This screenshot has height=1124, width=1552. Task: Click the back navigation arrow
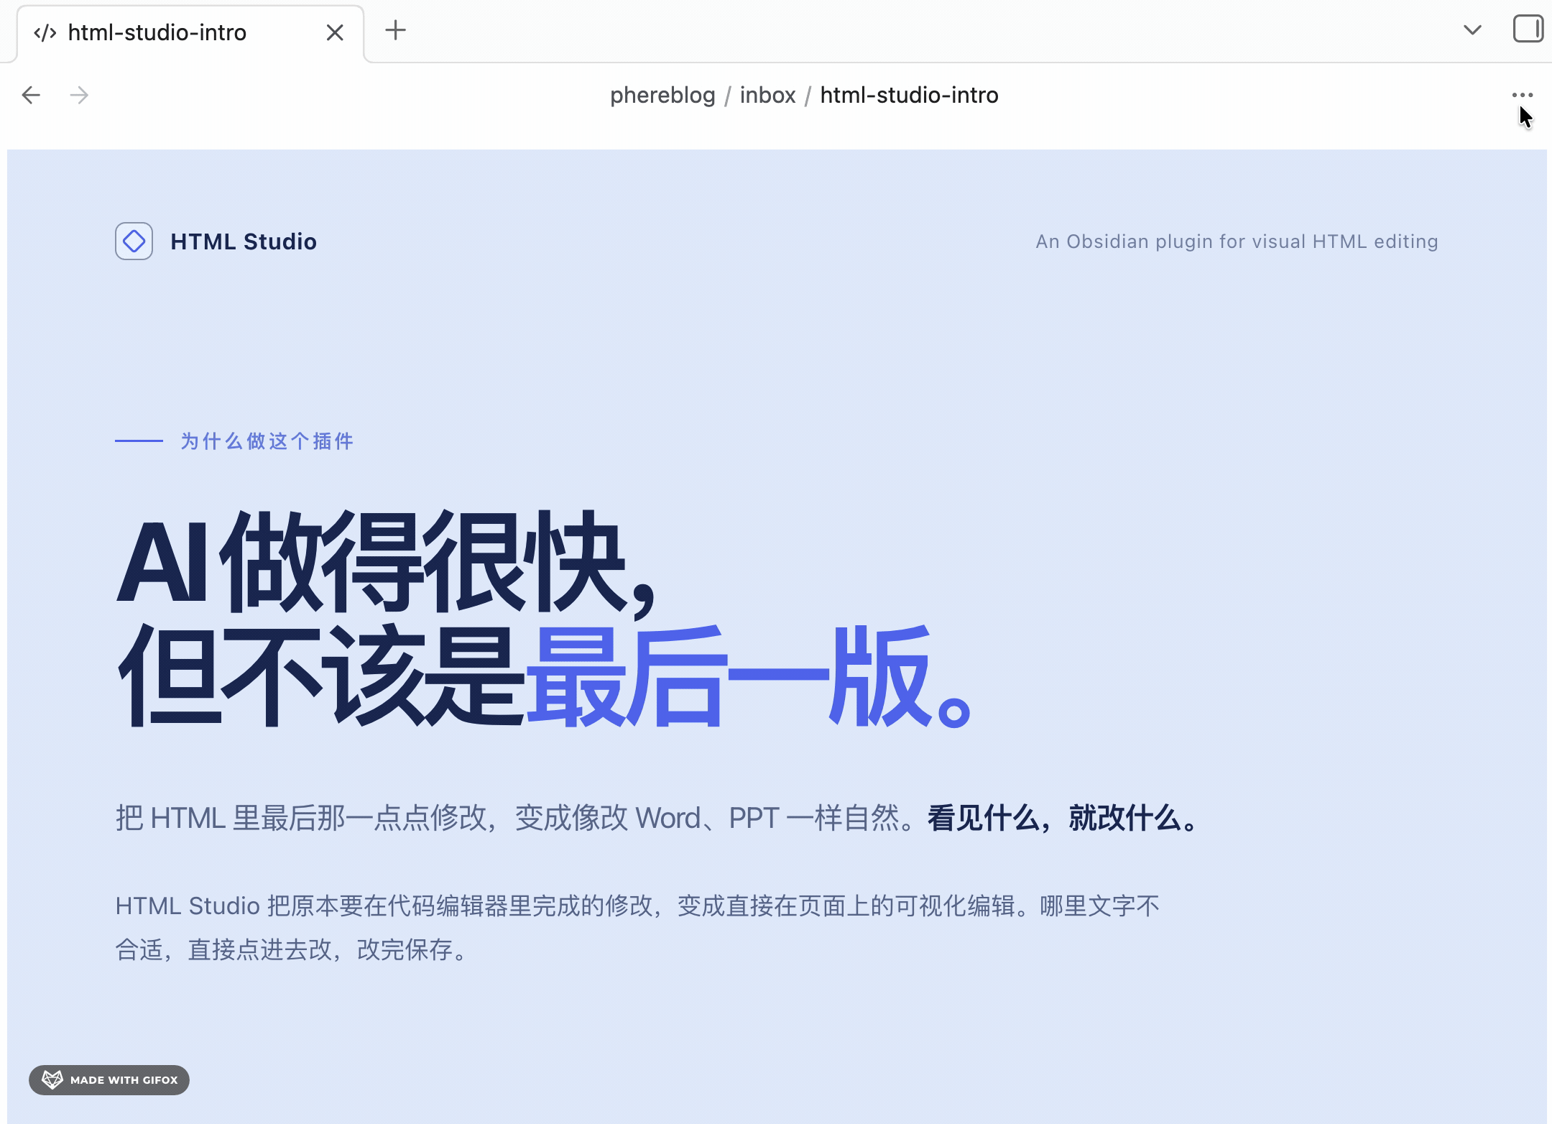[31, 95]
